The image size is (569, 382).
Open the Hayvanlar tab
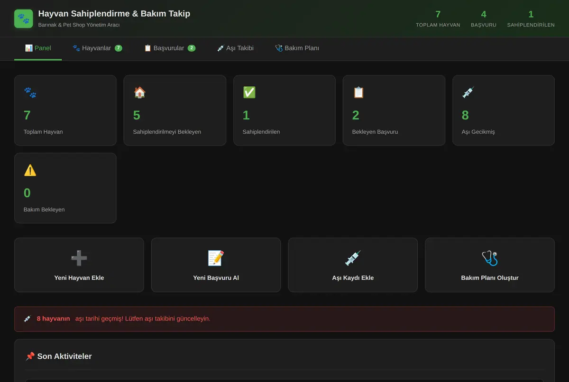coord(97,48)
